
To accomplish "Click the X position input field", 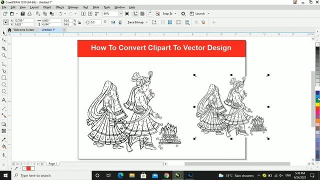I will click(24, 20).
